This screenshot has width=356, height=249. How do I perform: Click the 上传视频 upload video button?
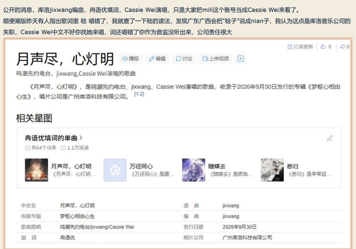216,59
